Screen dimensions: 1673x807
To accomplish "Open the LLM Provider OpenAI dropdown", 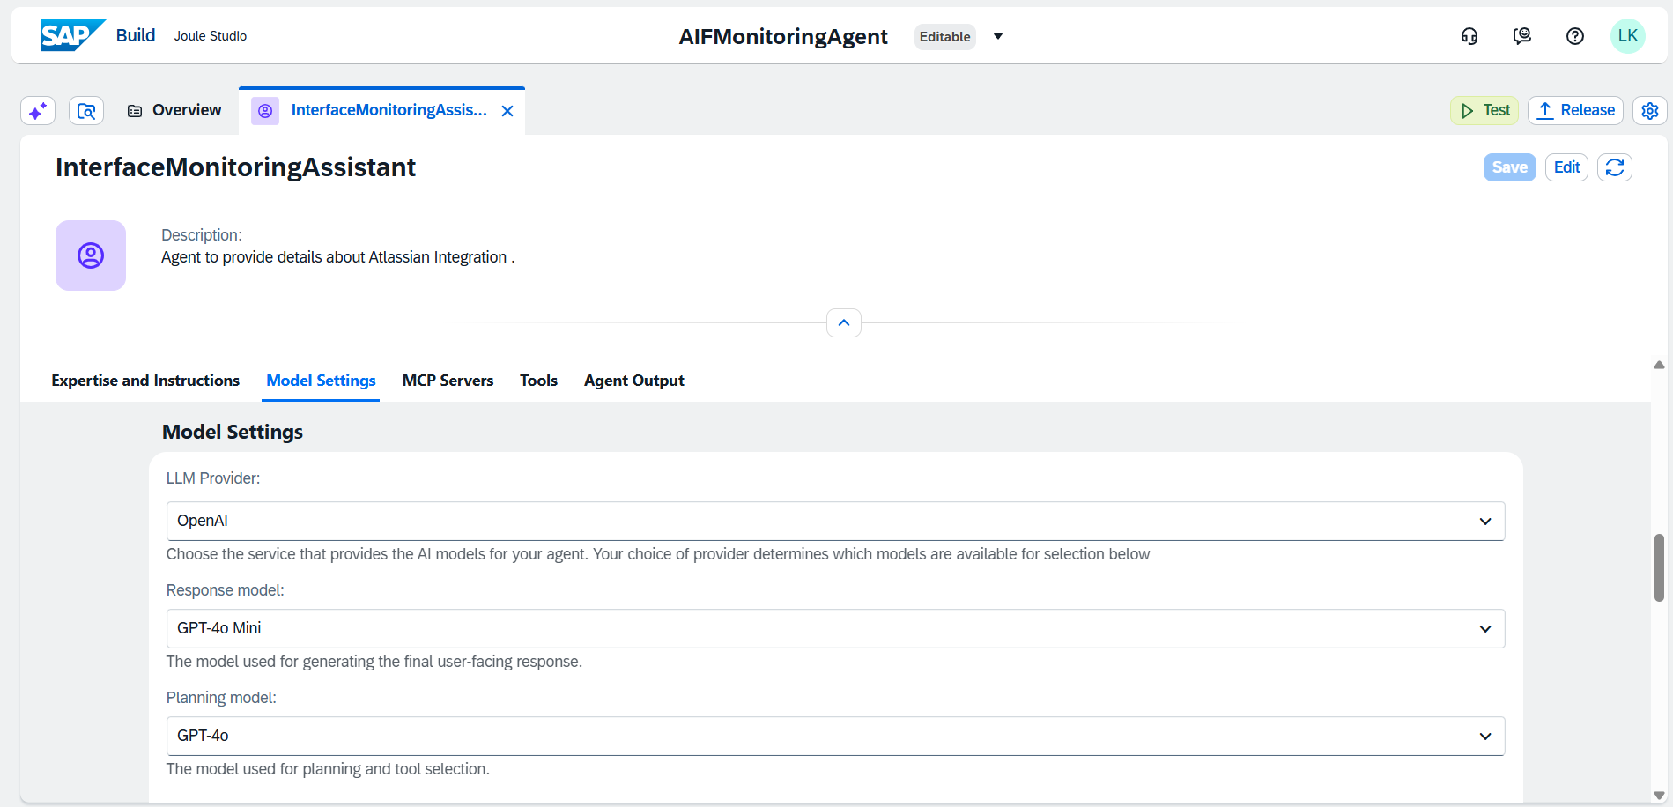I will coord(835,522).
